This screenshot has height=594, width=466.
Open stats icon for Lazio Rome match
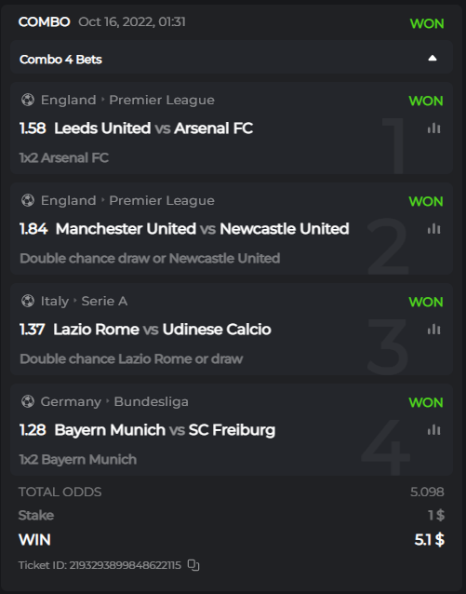pos(433,330)
